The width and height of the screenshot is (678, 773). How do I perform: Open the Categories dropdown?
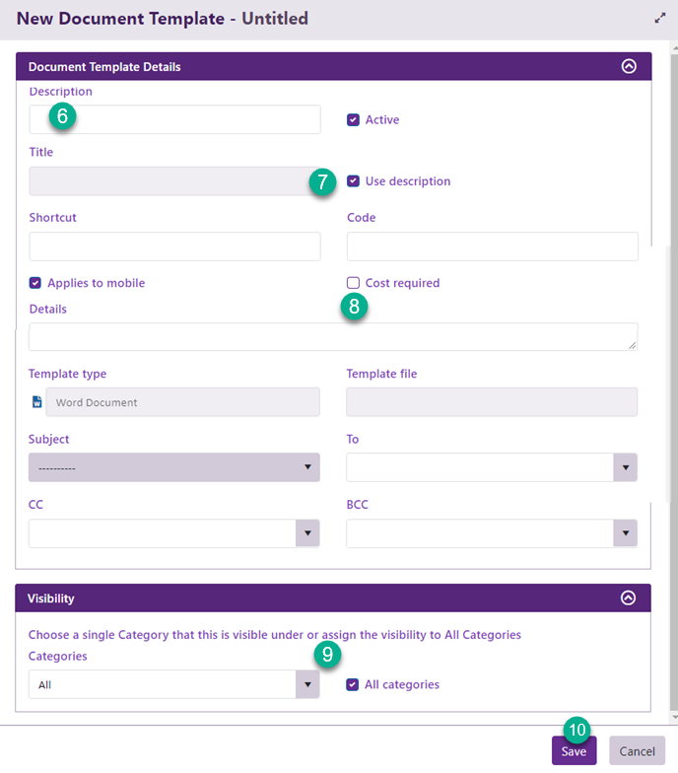point(174,684)
